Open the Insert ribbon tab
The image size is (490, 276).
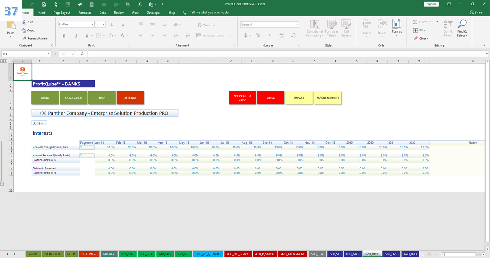point(41,13)
